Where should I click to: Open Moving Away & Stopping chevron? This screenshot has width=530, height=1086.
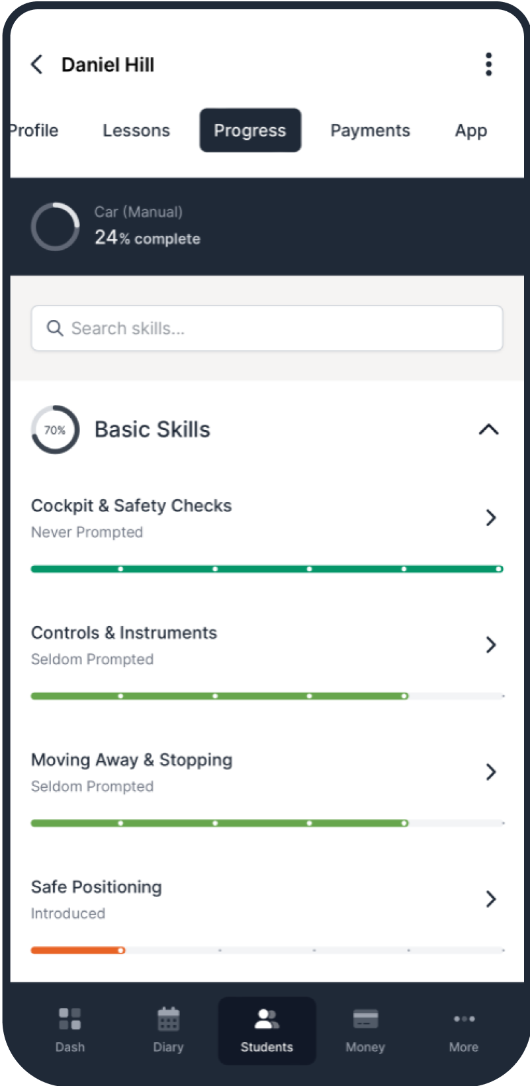(x=490, y=772)
